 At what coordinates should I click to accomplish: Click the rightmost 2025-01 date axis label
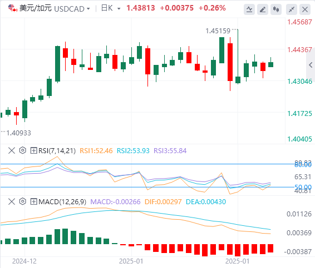(x=237, y=261)
